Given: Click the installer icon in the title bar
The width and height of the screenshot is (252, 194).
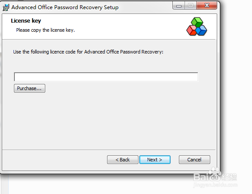Looking at the screenshot, I should pos(6,7).
